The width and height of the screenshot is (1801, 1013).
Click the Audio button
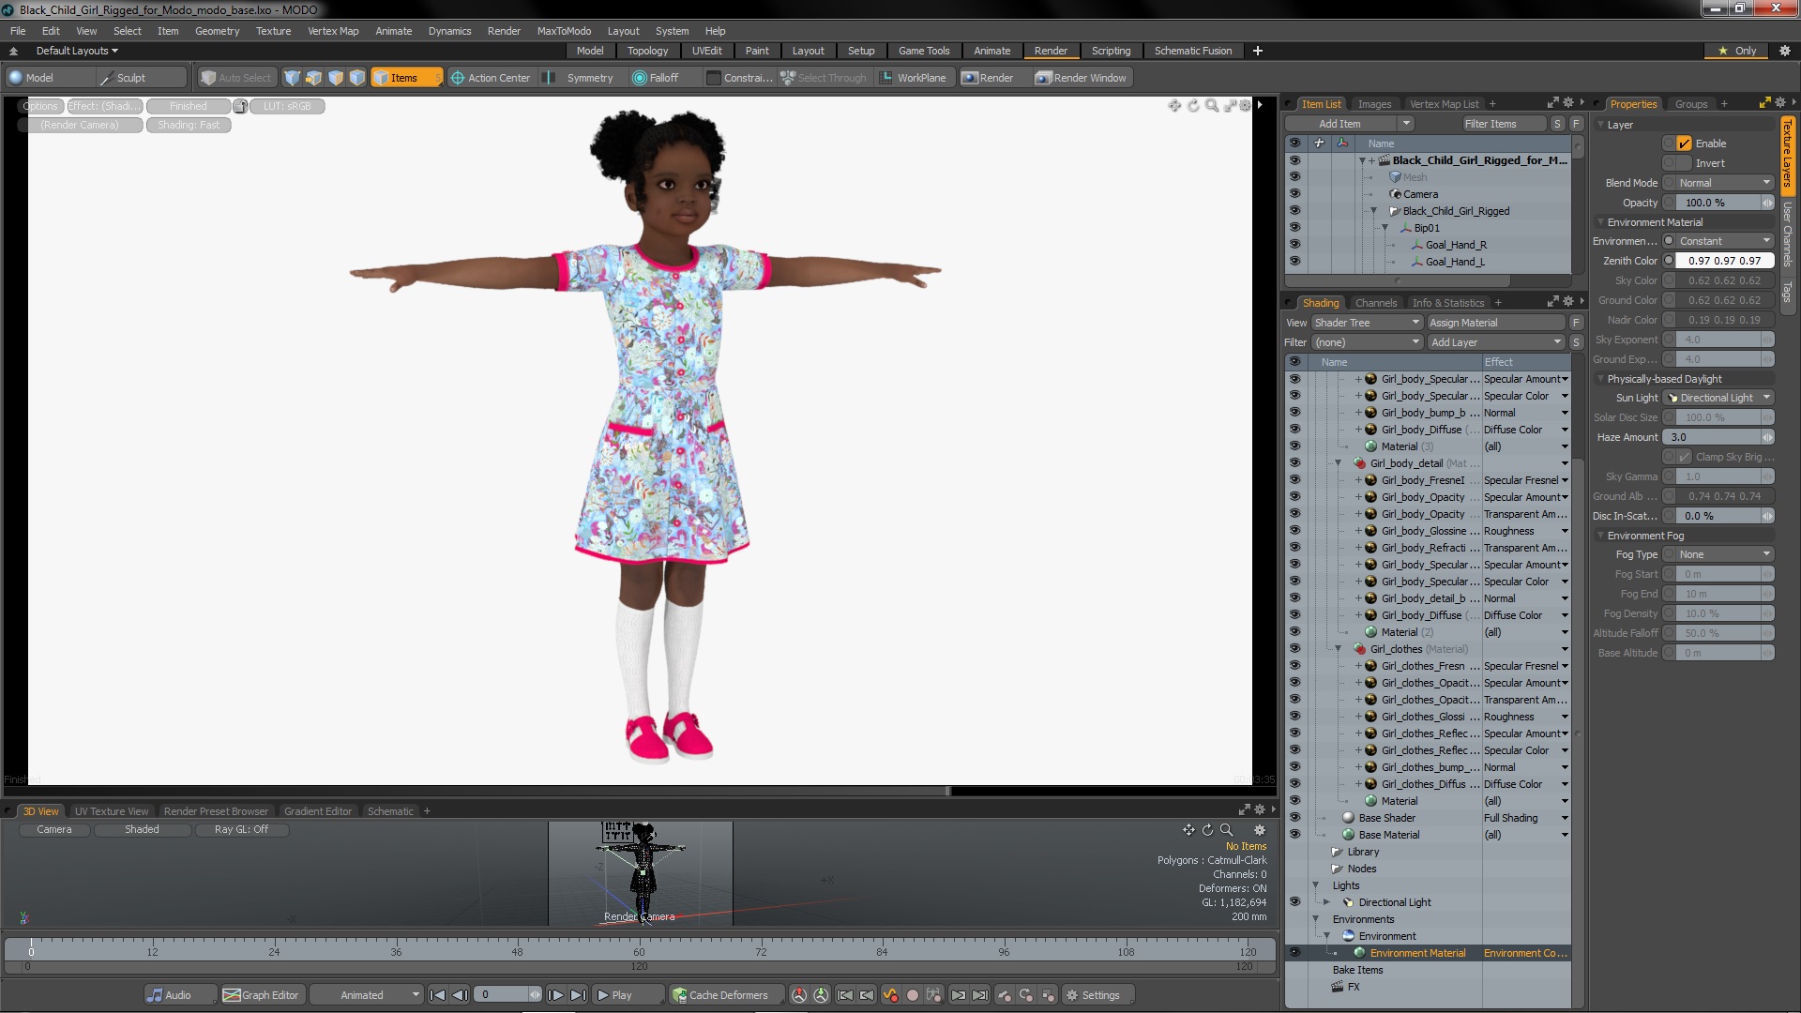point(179,995)
